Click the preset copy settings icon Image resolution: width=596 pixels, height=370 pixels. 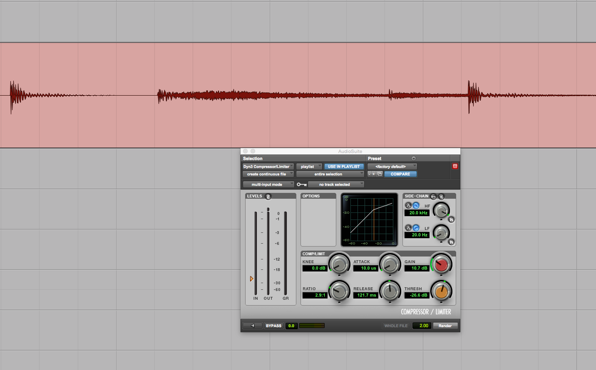380,174
